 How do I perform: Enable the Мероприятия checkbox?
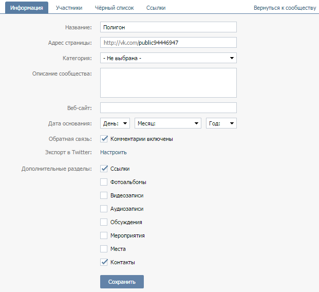pyautogui.click(x=104, y=235)
